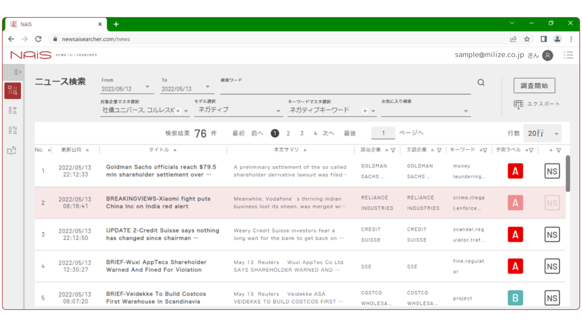Click the plus icon in 対象企業マスタ選択
Image resolution: width=582 pixels, height=327 pixels.
coord(178,111)
